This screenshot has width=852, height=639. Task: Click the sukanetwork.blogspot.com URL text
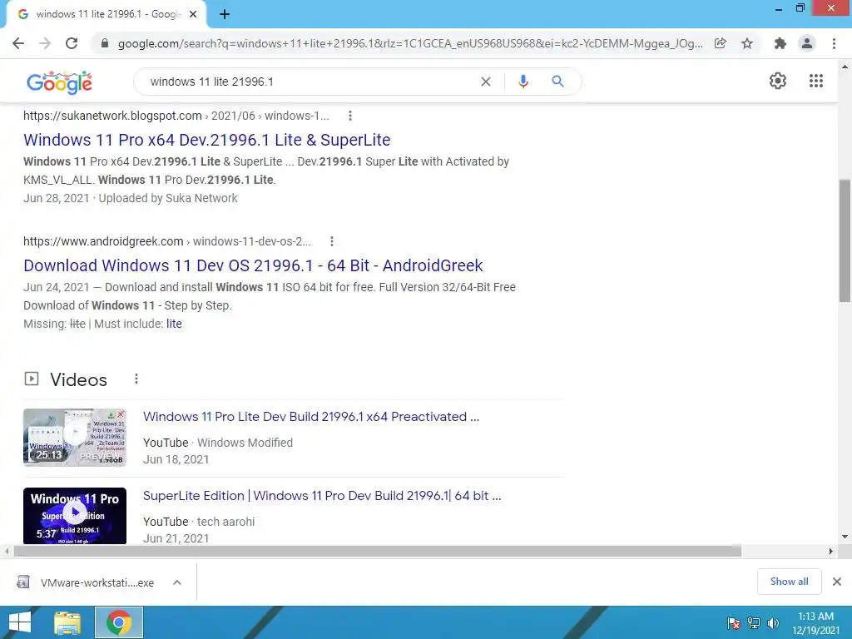pyautogui.click(x=112, y=116)
